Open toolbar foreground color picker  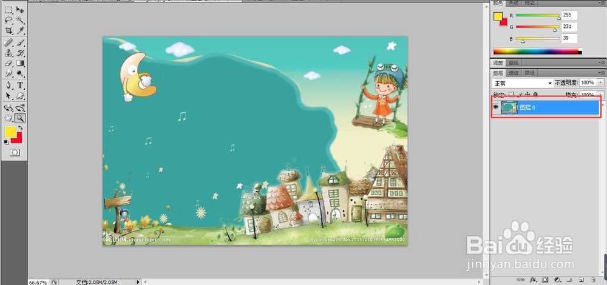(x=10, y=132)
